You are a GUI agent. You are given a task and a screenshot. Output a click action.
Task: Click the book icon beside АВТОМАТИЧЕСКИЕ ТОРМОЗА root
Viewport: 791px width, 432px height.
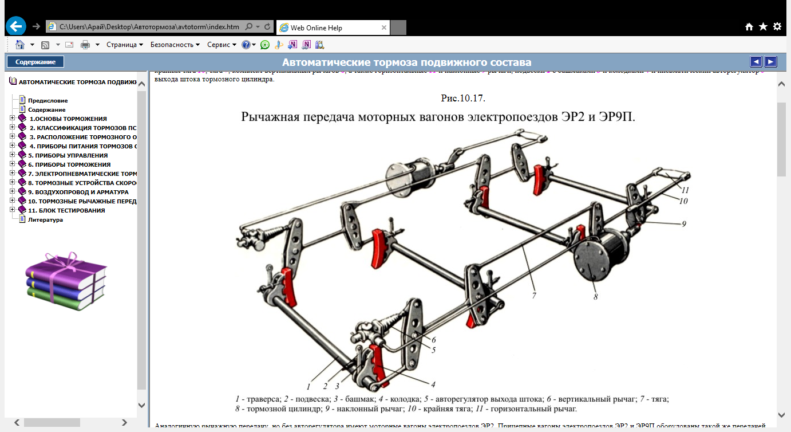pyautogui.click(x=13, y=82)
